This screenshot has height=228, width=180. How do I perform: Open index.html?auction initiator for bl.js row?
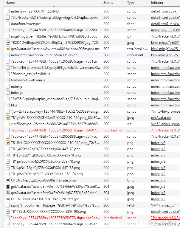[165, 105]
